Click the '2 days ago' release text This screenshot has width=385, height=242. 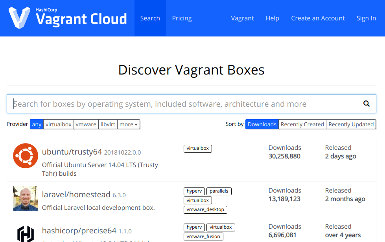pos(341,156)
